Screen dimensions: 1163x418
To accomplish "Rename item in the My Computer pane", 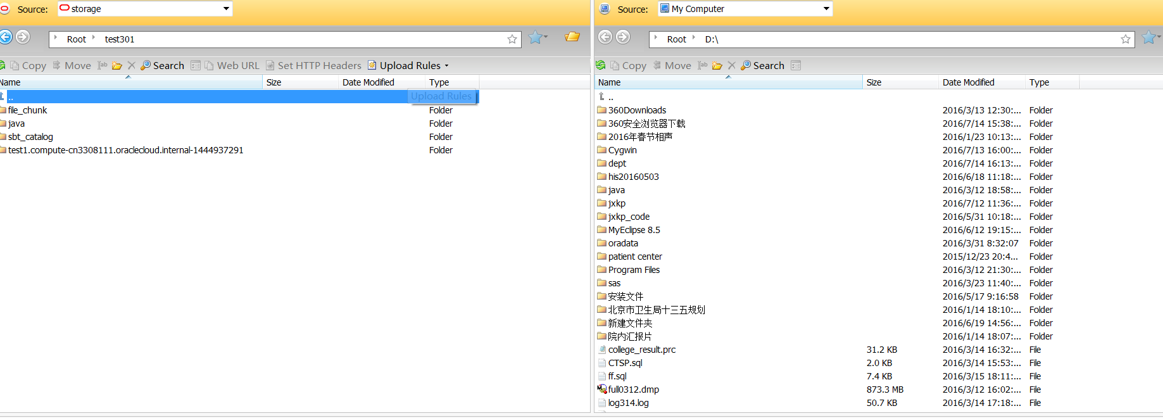I will point(703,65).
